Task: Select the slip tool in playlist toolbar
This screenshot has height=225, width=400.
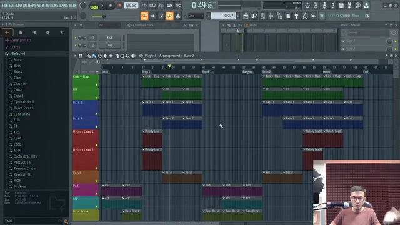Action: (x=111, y=56)
